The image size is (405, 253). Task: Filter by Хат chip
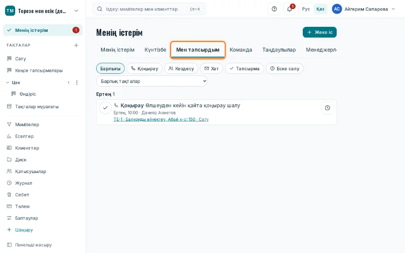click(x=212, y=68)
